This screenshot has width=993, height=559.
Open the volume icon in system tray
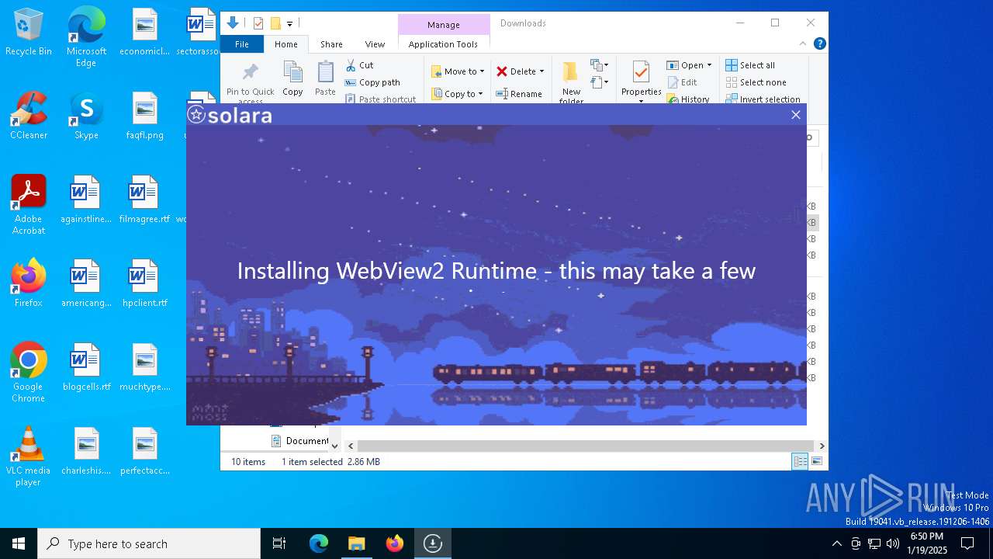click(x=892, y=543)
